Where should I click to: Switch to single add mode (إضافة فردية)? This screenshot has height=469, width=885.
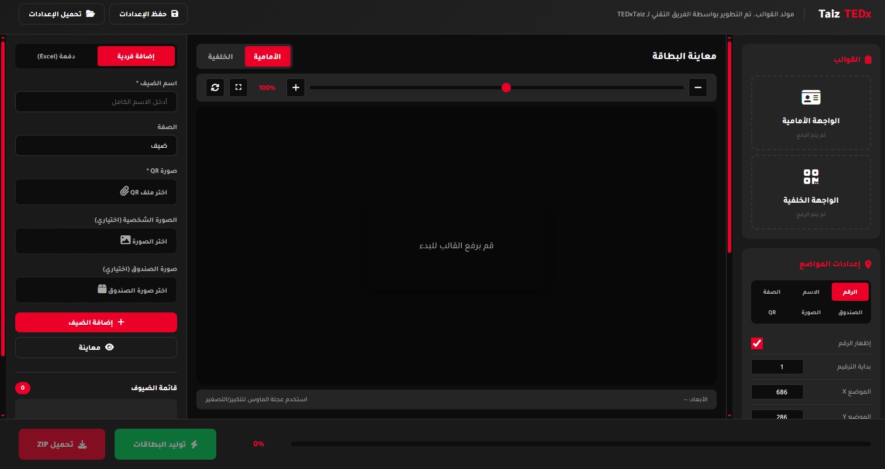tap(136, 57)
